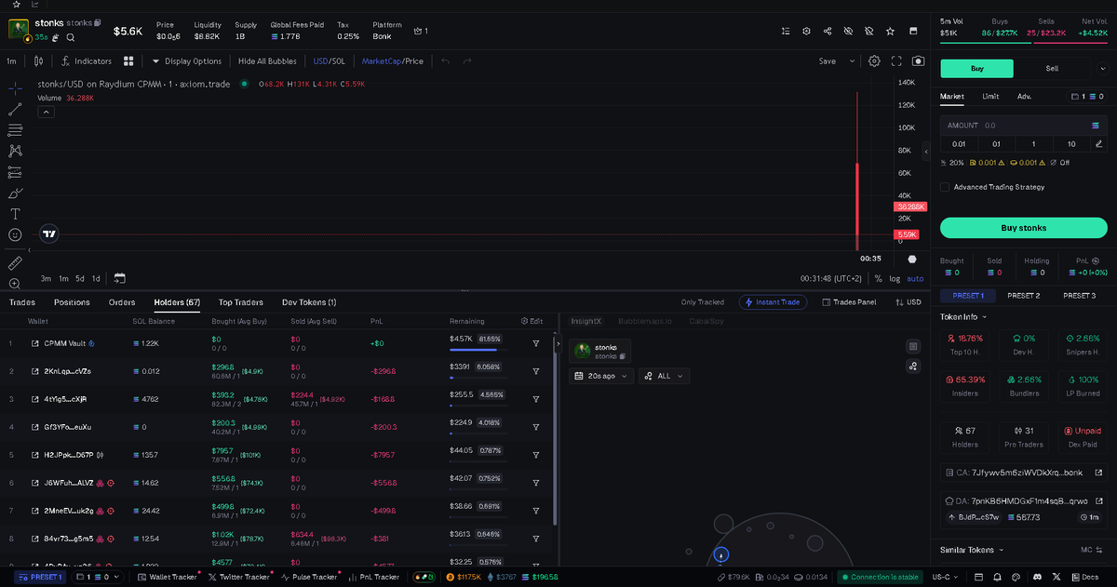Open the Discord icon in footer

coord(1039,577)
